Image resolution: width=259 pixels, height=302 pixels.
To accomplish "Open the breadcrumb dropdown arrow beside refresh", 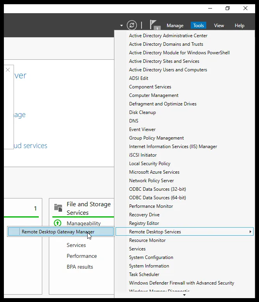I will click(x=121, y=26).
